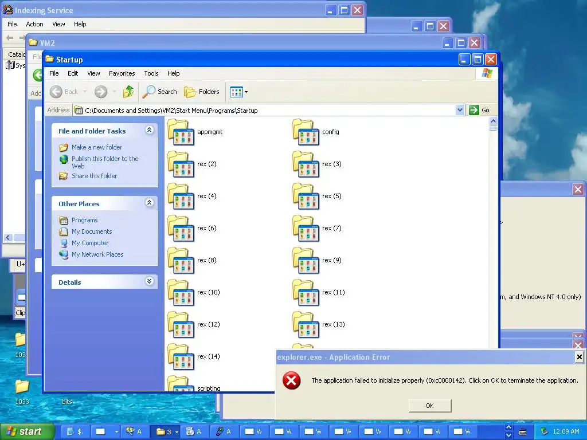Toggle the Folders pane button
Screen dimensions: 587x440
point(201,92)
